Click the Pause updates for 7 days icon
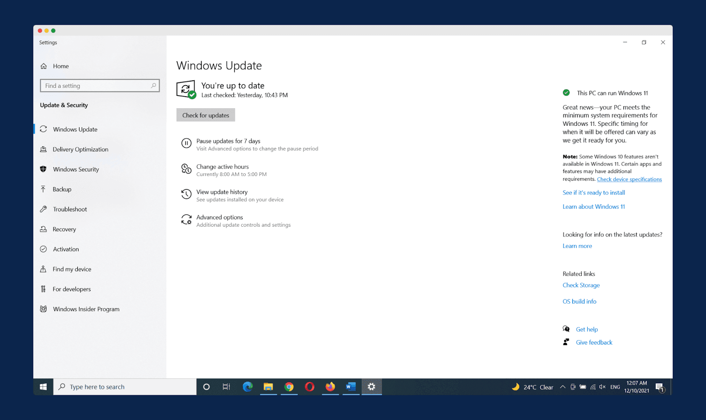Viewport: 706px width, 420px height. click(x=186, y=143)
